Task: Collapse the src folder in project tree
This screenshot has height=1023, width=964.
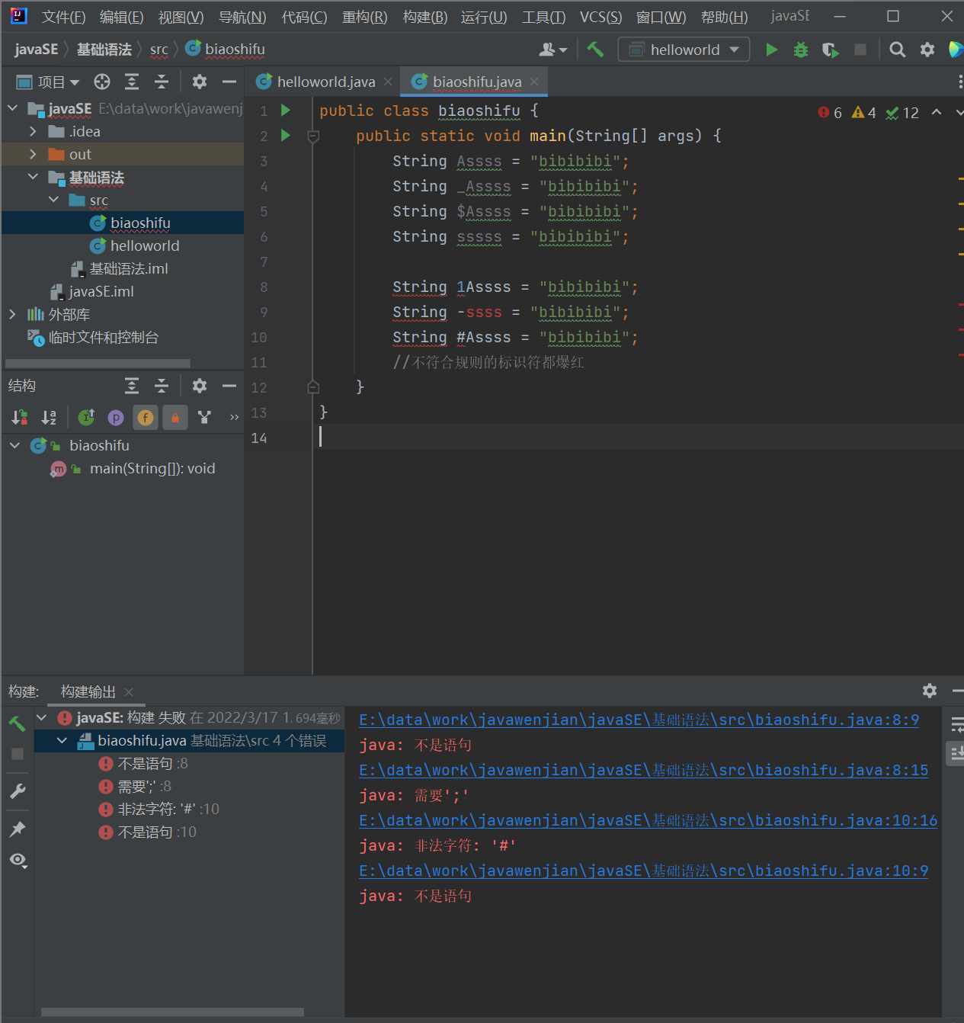Action: 53,200
